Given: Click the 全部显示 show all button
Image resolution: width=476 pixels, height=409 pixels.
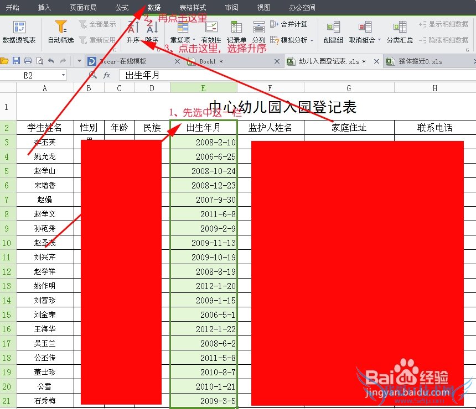Looking at the screenshot, I should [97, 24].
